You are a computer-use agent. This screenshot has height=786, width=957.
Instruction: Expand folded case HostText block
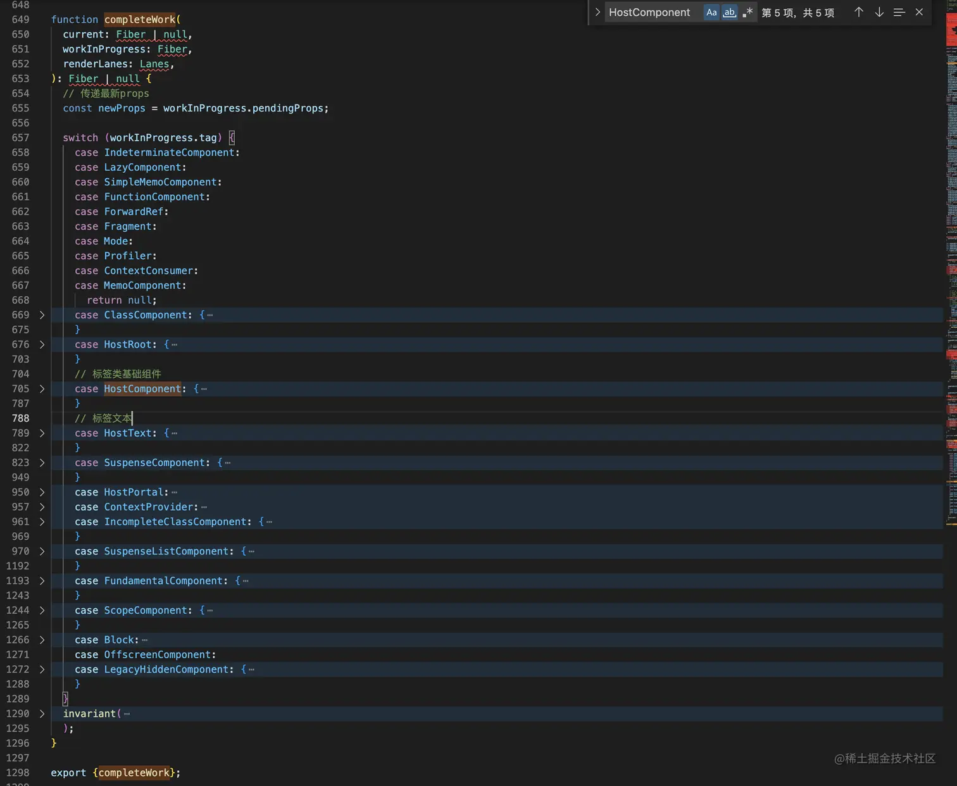point(42,434)
